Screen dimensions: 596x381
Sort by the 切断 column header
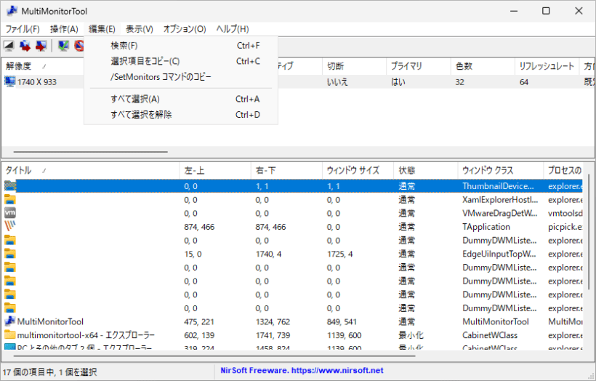(x=354, y=66)
